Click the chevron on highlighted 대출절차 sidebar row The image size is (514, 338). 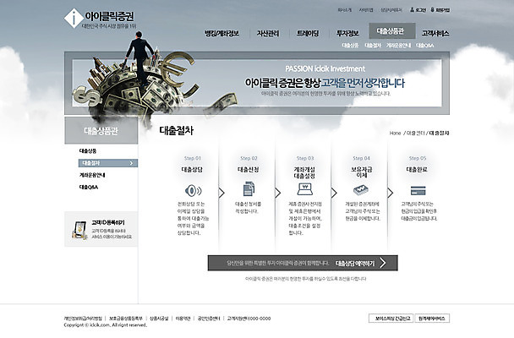click(131, 163)
